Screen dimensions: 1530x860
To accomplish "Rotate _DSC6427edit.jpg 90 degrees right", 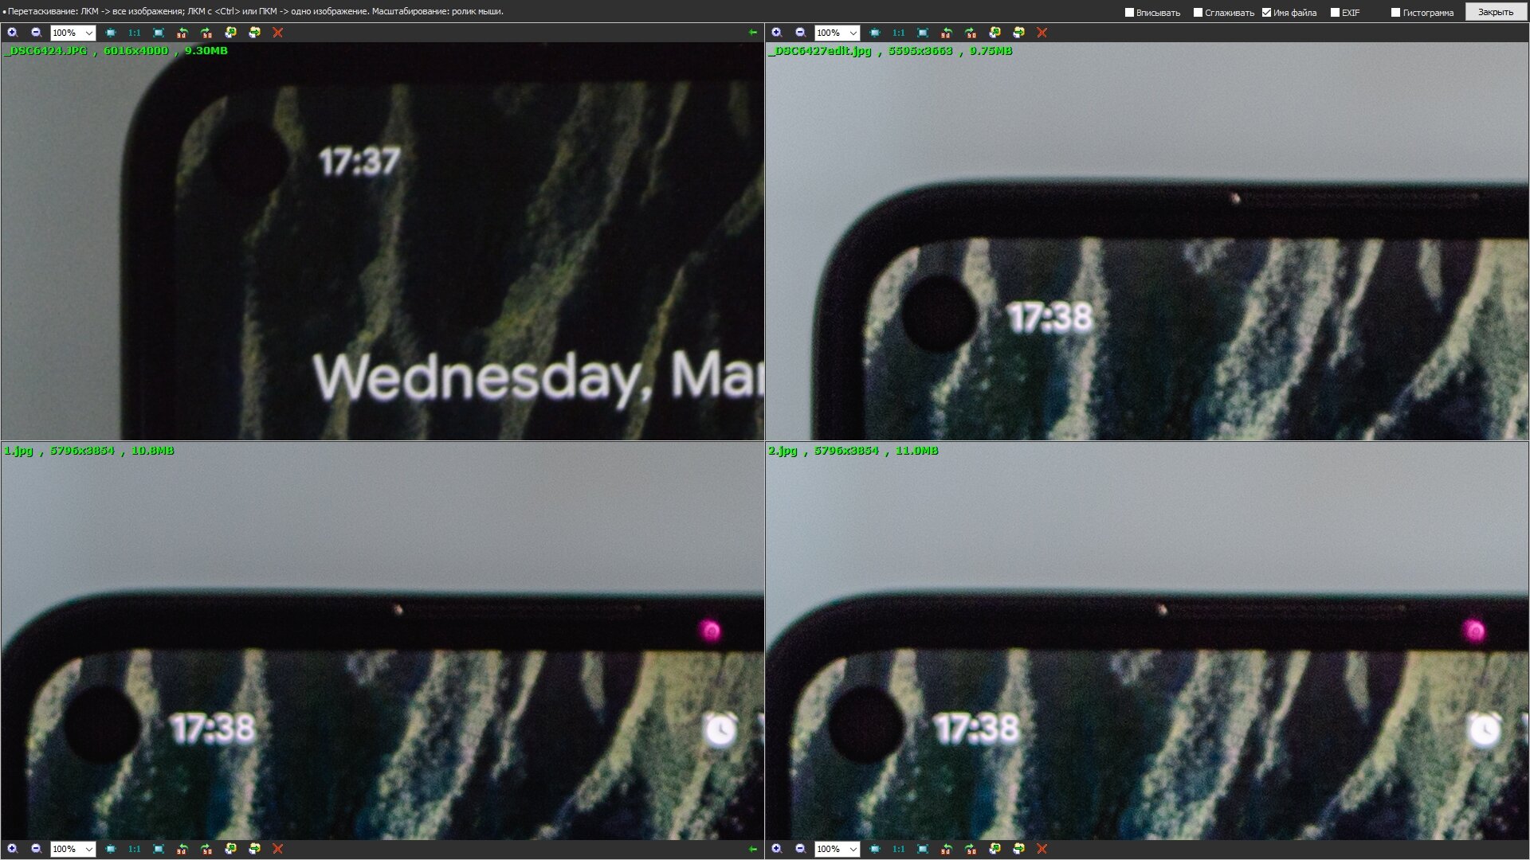I will (x=971, y=33).
